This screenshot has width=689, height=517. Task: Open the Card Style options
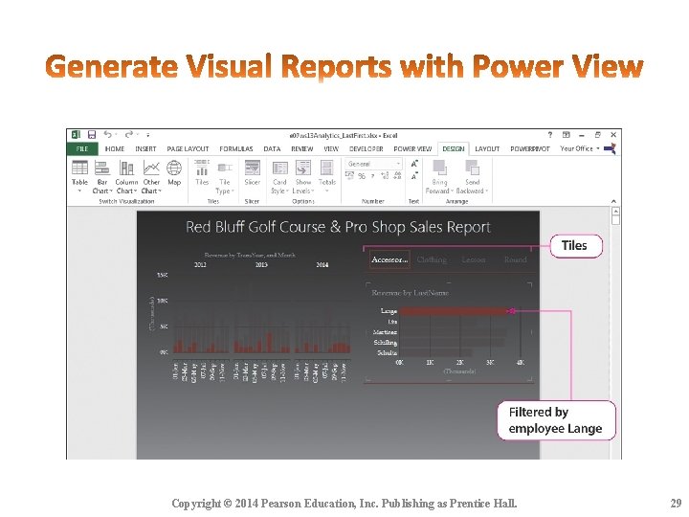click(x=279, y=178)
